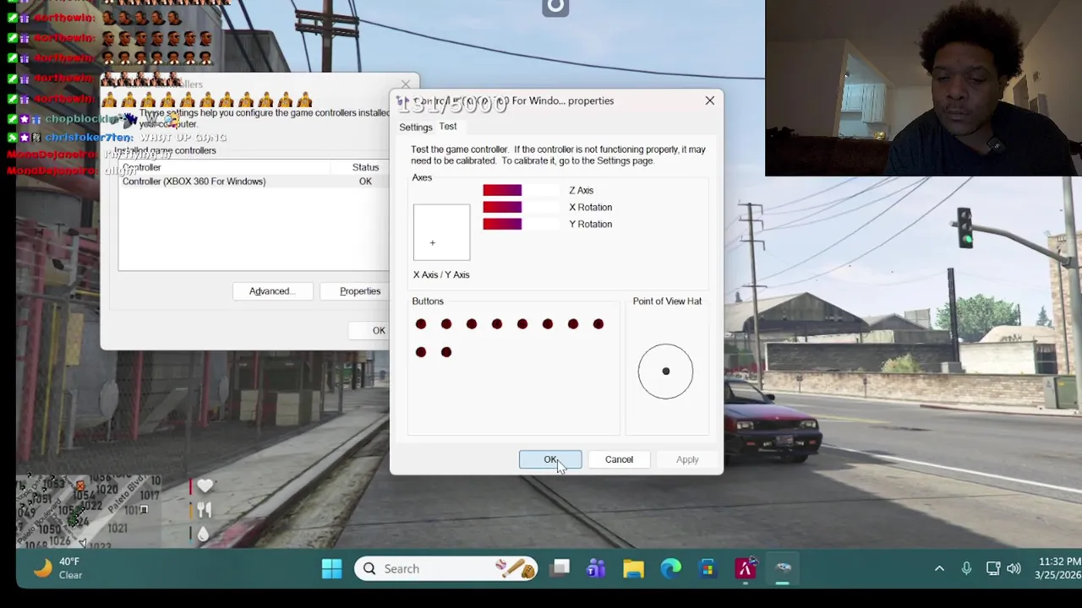1082x608 pixels.
Task: Open the volume tray icon
Action: [x=1014, y=569]
